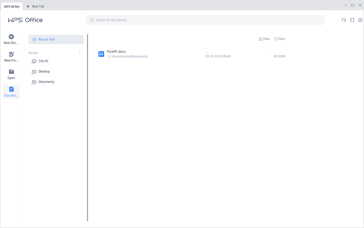
Task: Click the Open folder icon
Action: click(x=11, y=72)
